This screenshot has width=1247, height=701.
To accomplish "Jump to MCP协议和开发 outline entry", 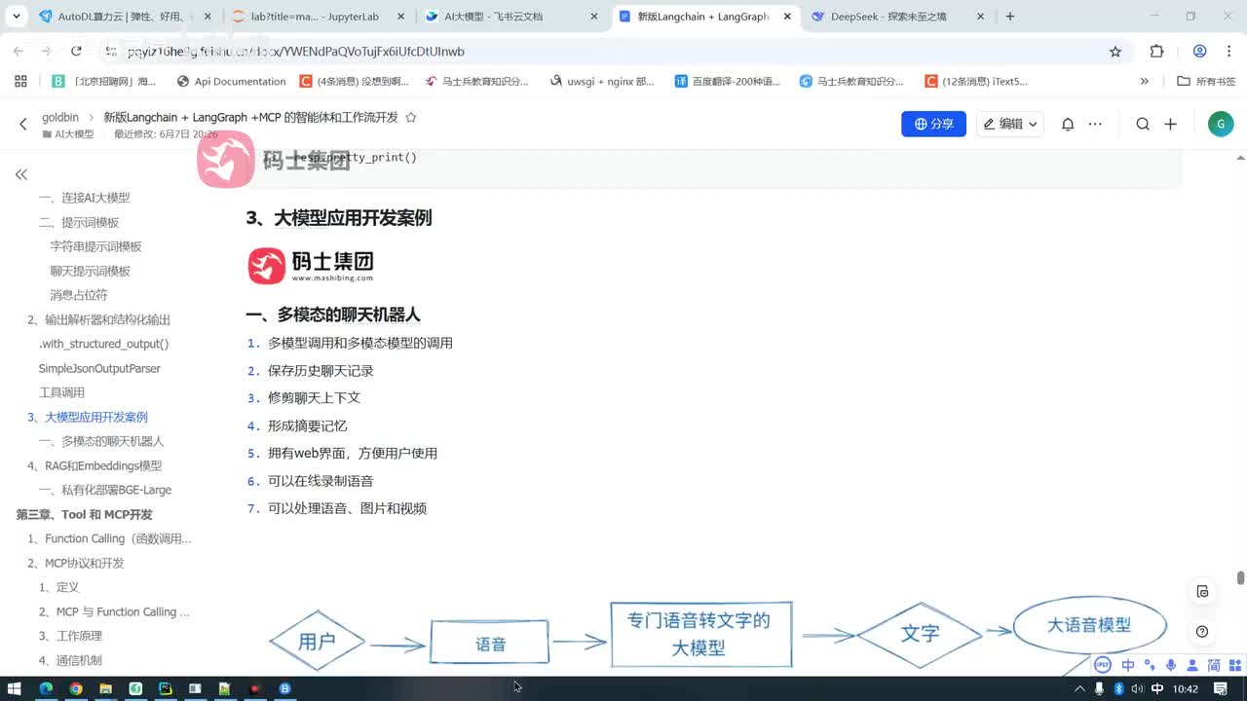I will [x=76, y=563].
